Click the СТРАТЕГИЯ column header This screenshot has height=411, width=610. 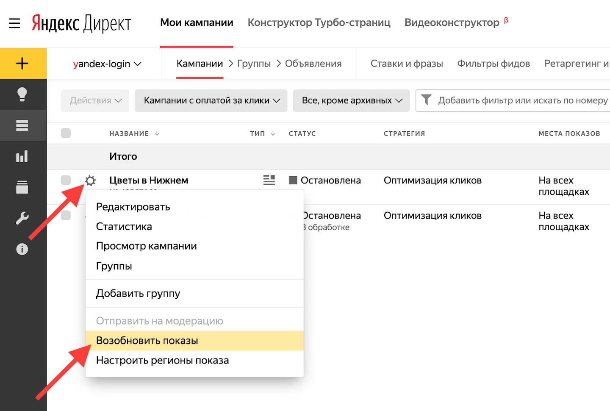[x=404, y=133]
